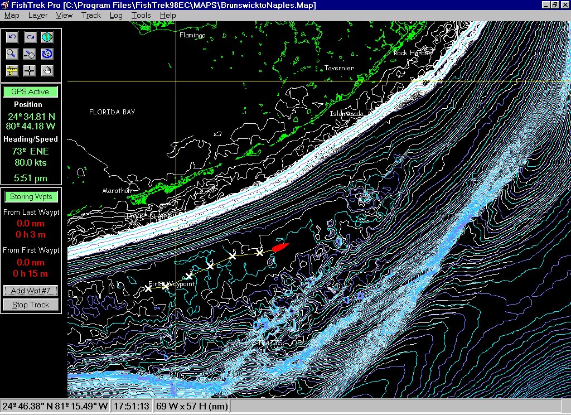Image resolution: width=571 pixels, height=415 pixels.
Task: Select the yellow ruler measure tool
Action: [12, 71]
